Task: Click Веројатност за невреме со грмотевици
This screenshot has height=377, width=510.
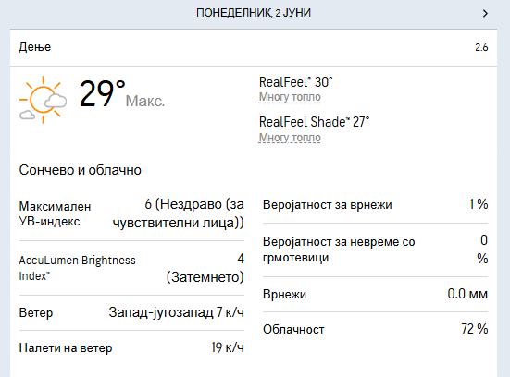Action: [339, 249]
